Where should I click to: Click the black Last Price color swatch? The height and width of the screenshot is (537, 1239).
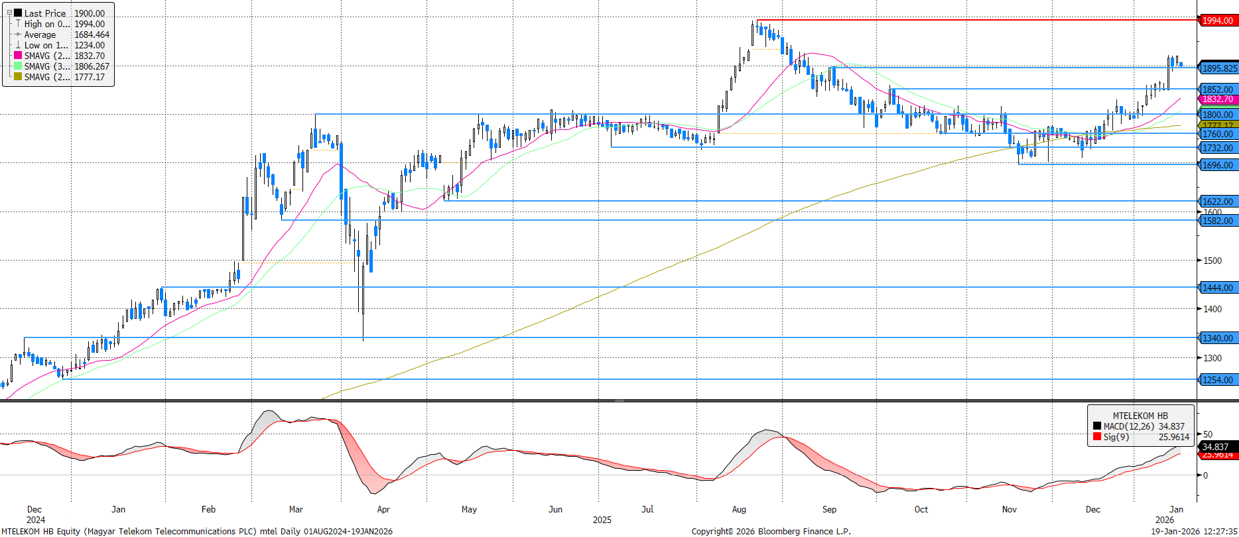click(x=18, y=13)
